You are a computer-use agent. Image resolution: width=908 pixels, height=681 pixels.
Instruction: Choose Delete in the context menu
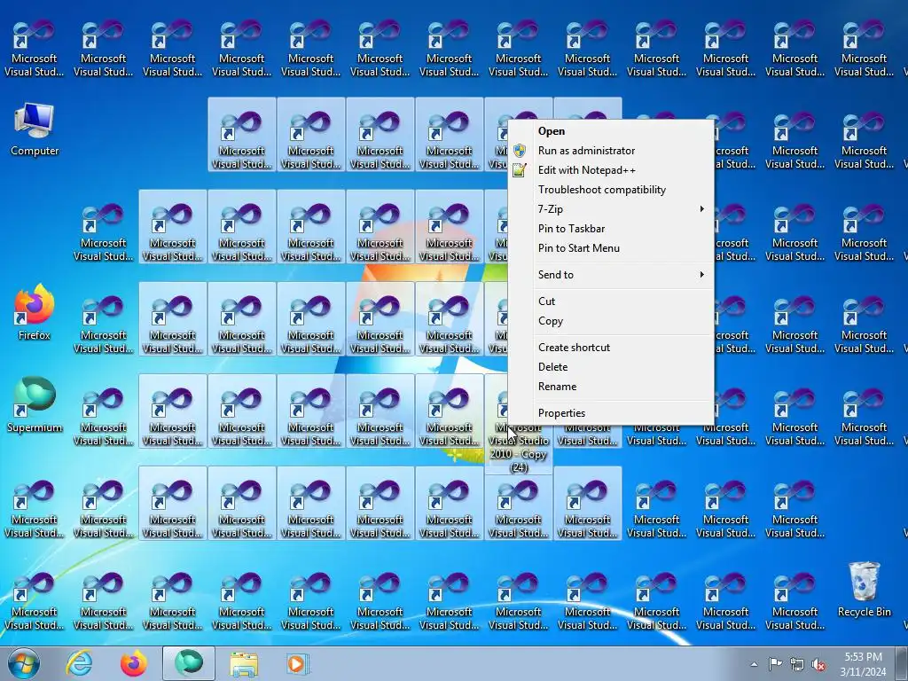pos(611,367)
